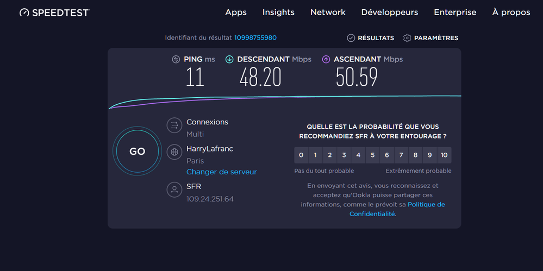
Task: Click Changer de serveur link
Action: click(x=222, y=172)
